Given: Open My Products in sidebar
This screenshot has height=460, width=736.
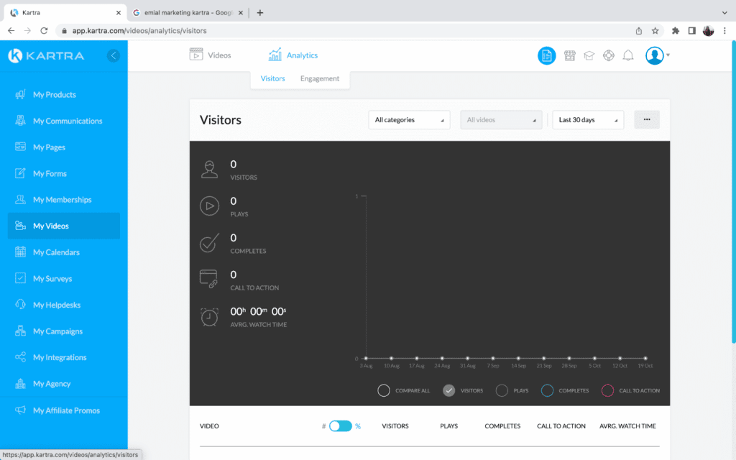Looking at the screenshot, I should tap(64, 94).
